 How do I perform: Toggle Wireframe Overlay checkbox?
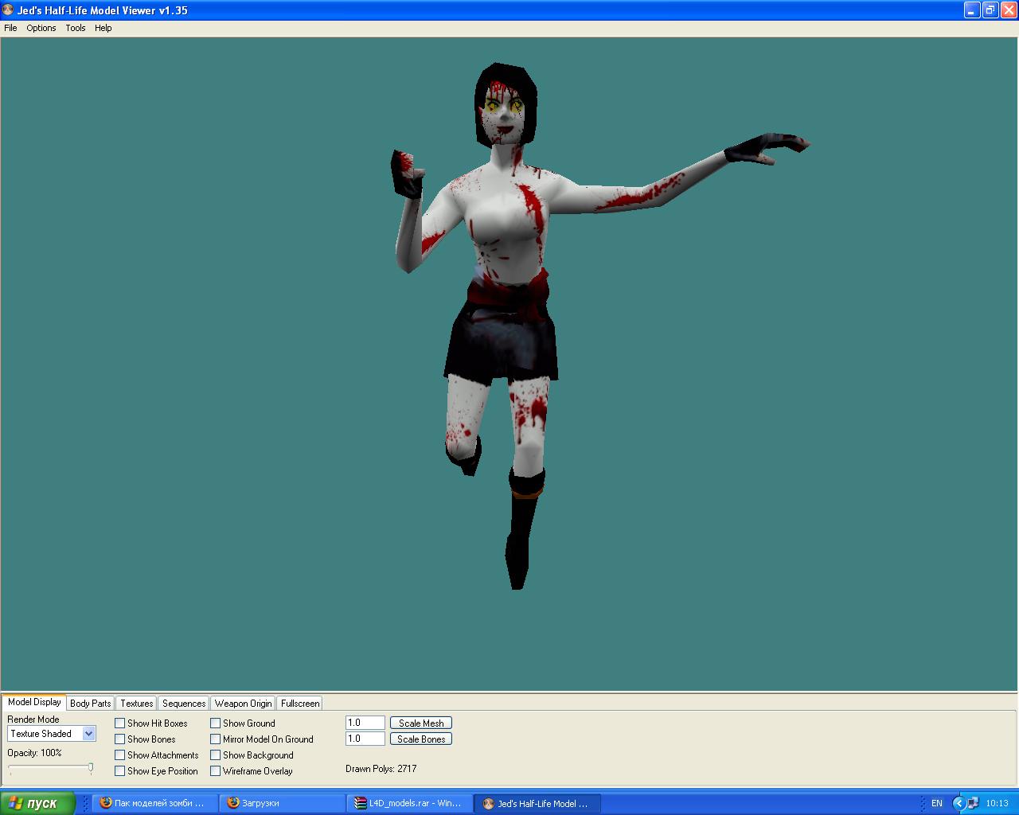(216, 771)
